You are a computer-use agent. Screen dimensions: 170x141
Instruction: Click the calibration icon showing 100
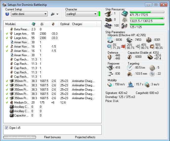point(108,26)
